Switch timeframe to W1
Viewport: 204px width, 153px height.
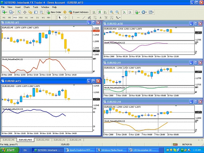(x=43, y=18)
